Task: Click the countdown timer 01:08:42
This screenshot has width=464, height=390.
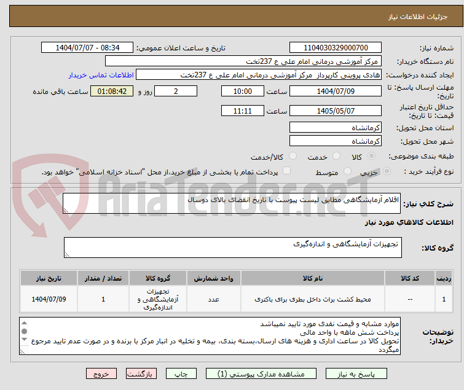Action: click(x=112, y=91)
